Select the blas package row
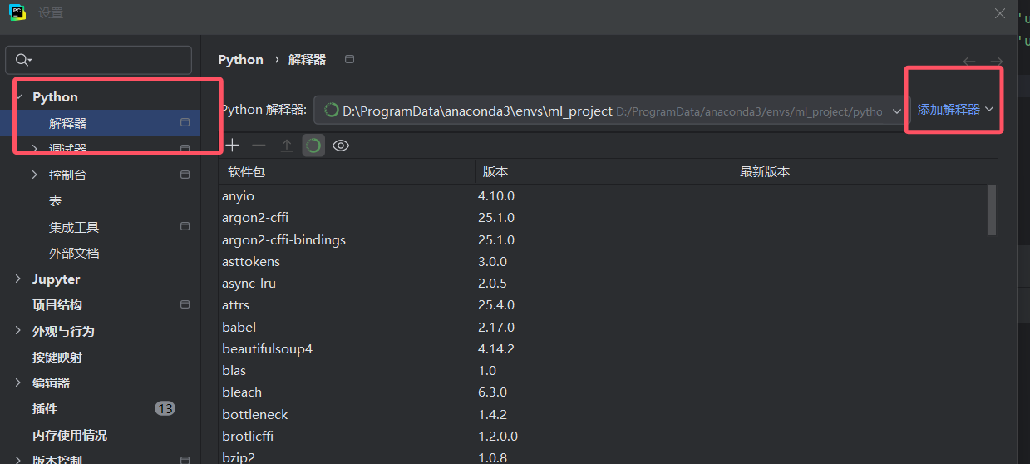Screen dimensions: 1030x464 point(602,370)
